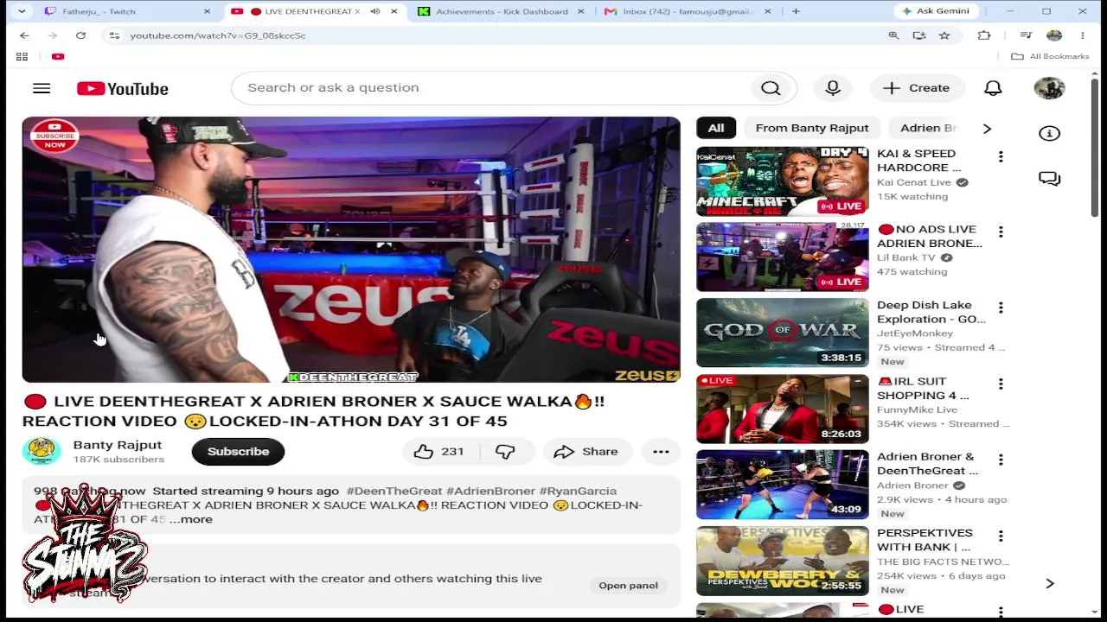Select the All filter chip

(x=716, y=128)
